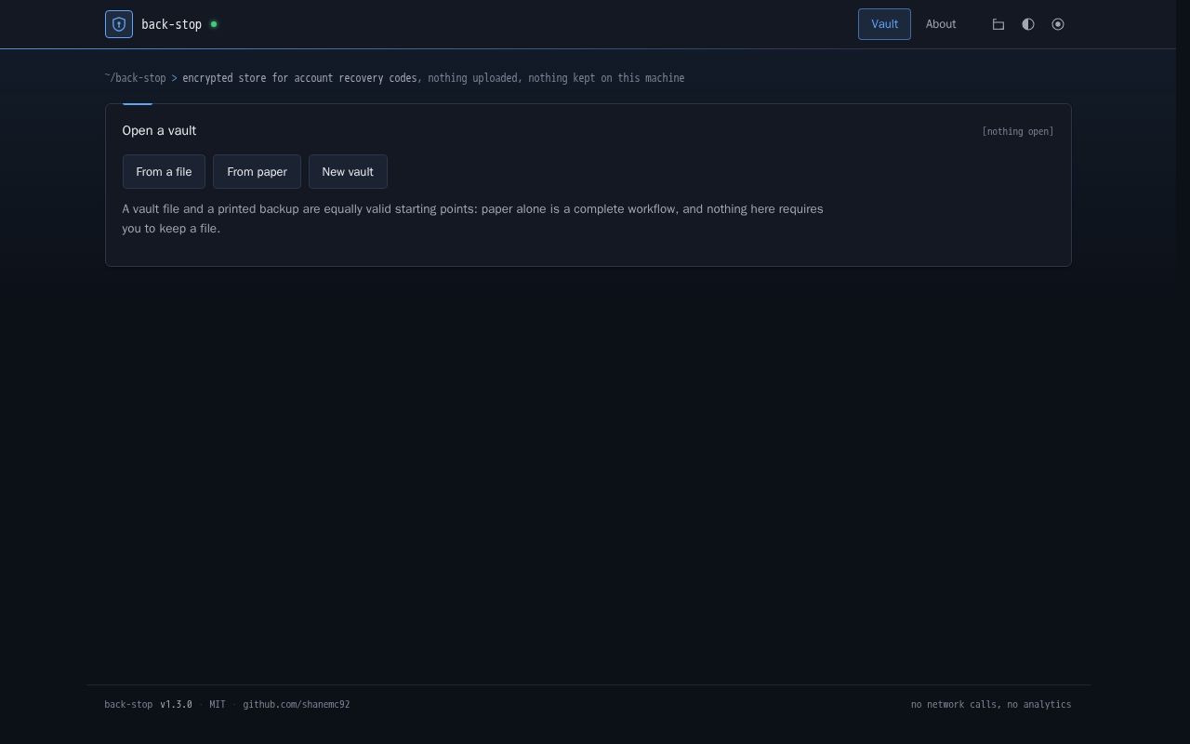Click the [nothing open] status label
The height and width of the screenshot is (744, 1190).
pyautogui.click(x=1018, y=131)
